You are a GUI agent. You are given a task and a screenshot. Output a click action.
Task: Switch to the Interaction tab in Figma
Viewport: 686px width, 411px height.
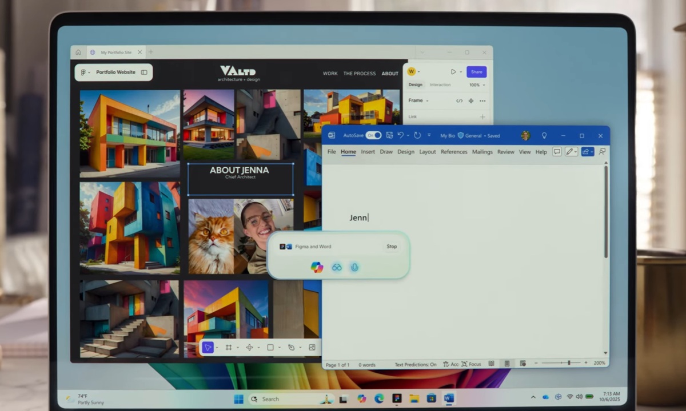click(x=440, y=84)
